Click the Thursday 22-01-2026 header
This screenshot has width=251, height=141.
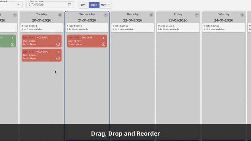click(x=132, y=17)
